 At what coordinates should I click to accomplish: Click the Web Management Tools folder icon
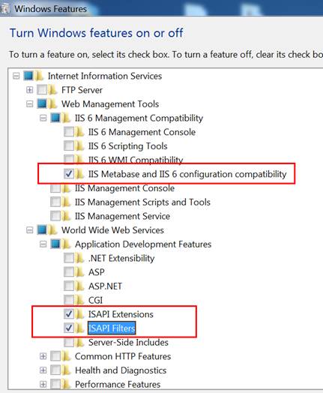52,103
